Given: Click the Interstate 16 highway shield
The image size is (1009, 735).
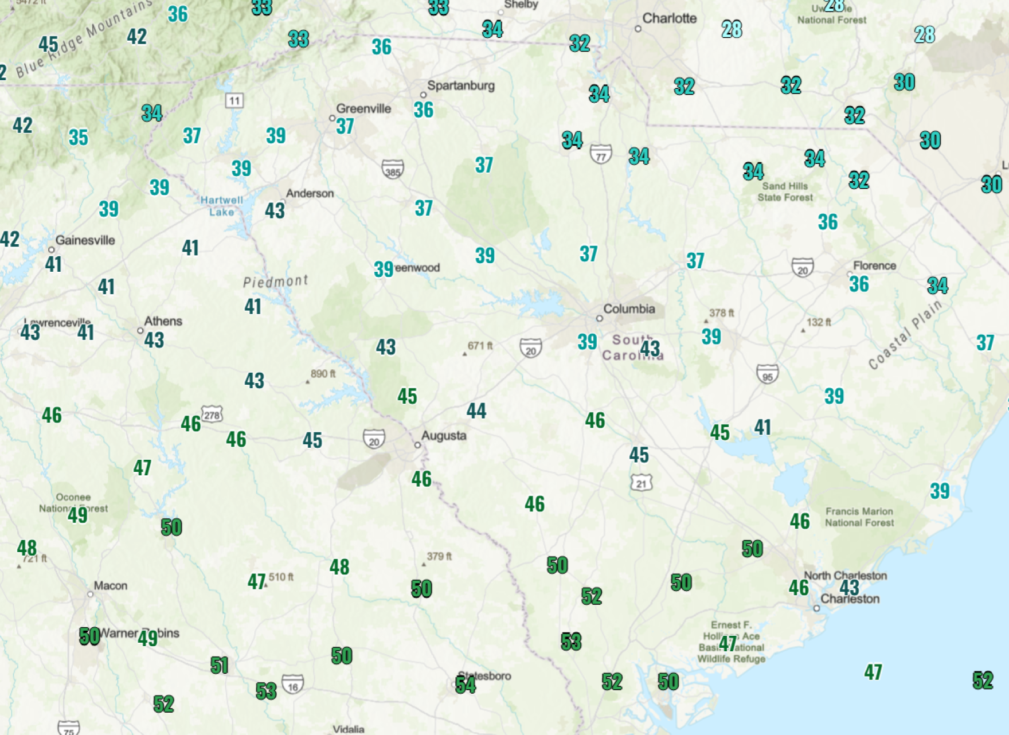Looking at the screenshot, I should (293, 684).
